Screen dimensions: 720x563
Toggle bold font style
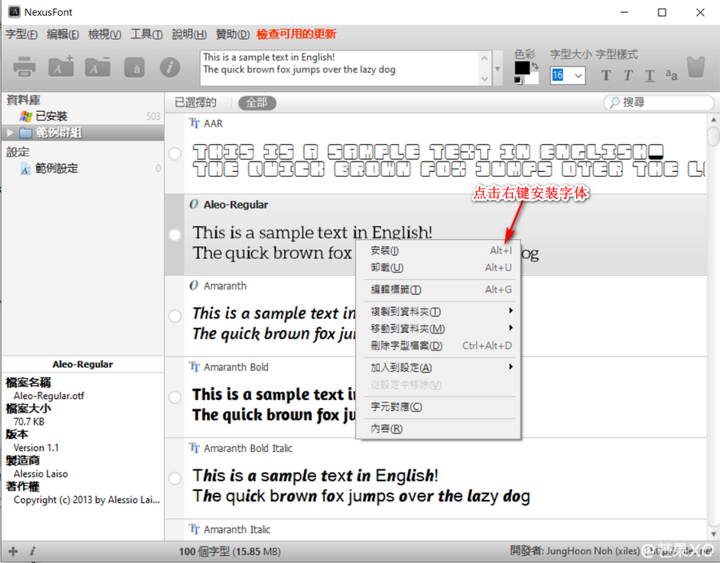tap(606, 75)
